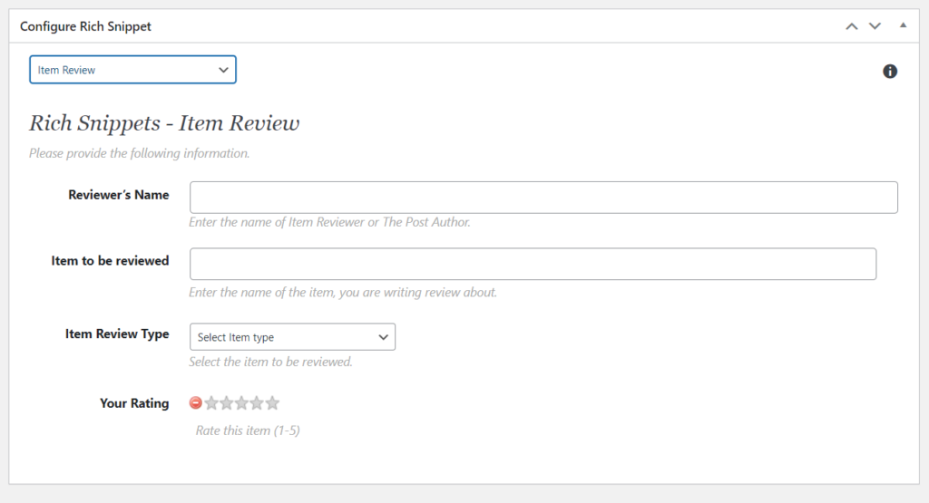
Task: Click the 'Rate this item (1-5)' hint
Action: [248, 430]
